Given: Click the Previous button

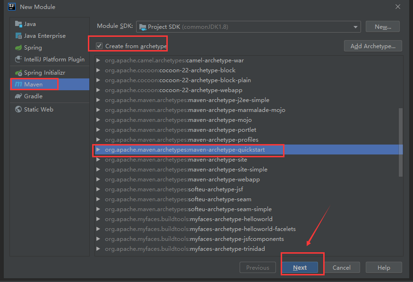Looking at the screenshot, I should (258, 267).
